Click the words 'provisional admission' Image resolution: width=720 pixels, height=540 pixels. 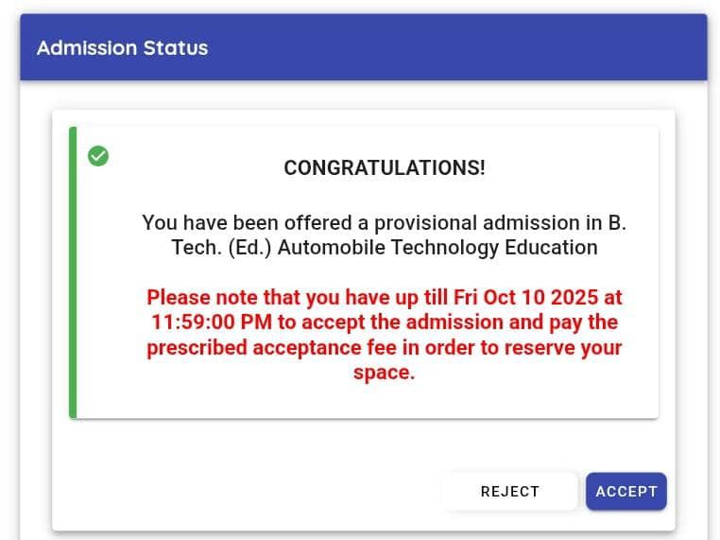pyautogui.click(x=479, y=223)
